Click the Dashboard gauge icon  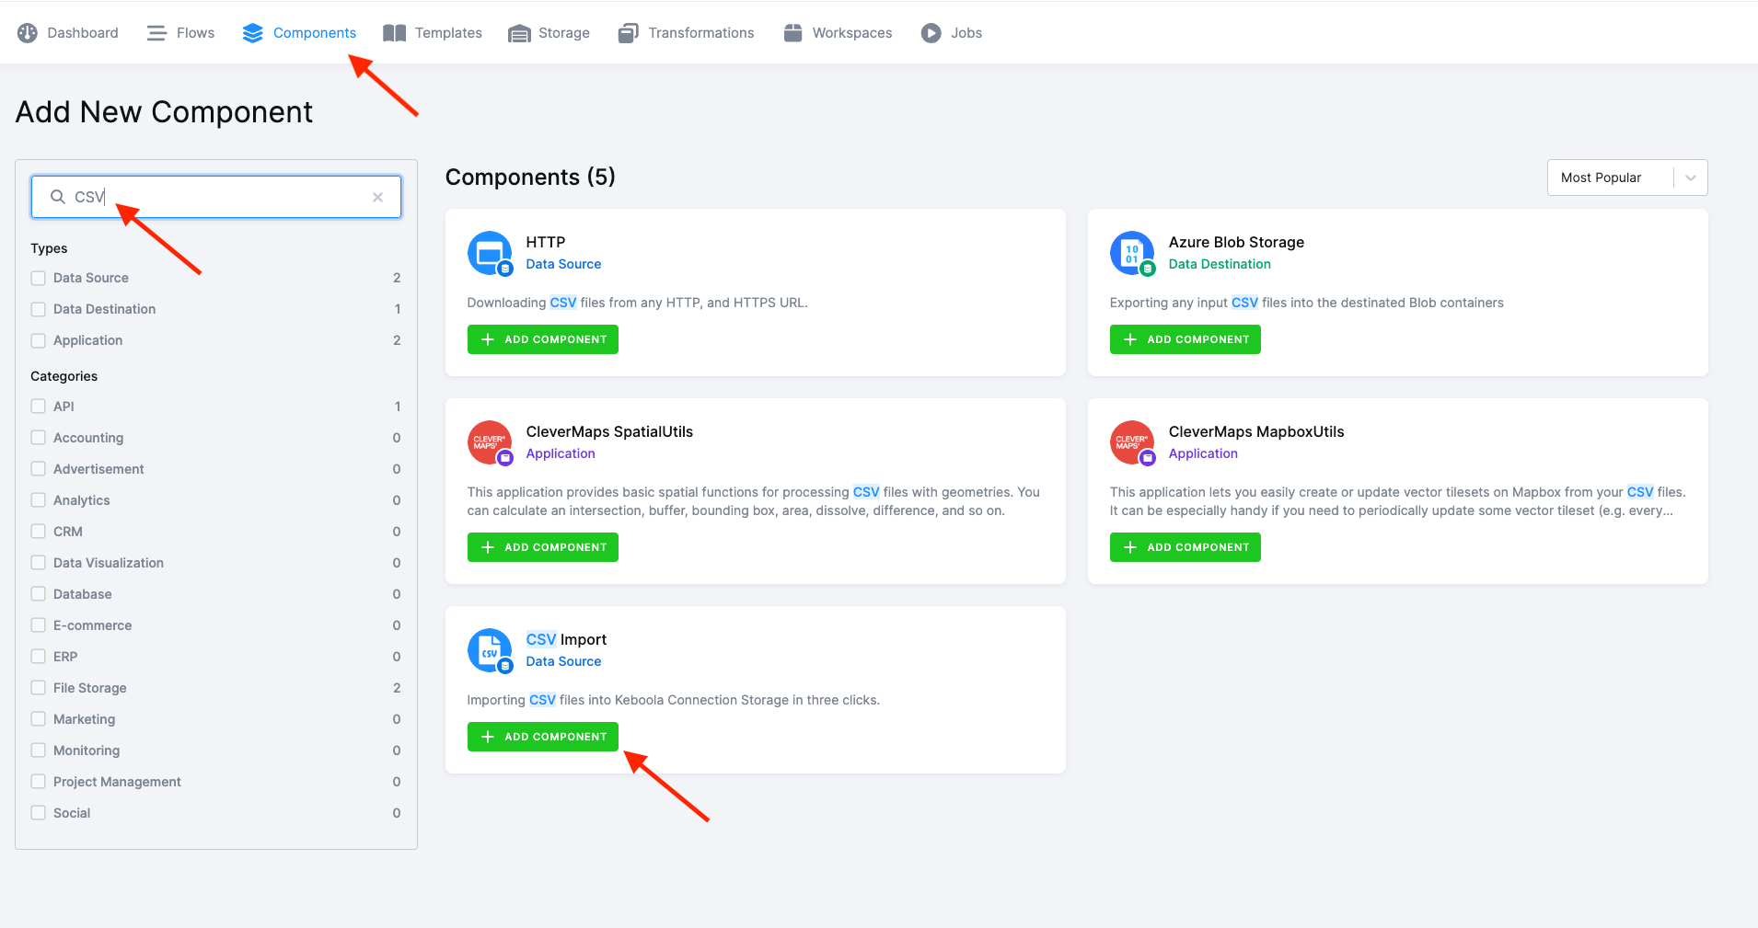28,33
